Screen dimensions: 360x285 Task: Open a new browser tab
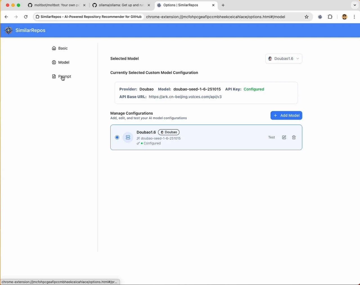tap(223, 5)
